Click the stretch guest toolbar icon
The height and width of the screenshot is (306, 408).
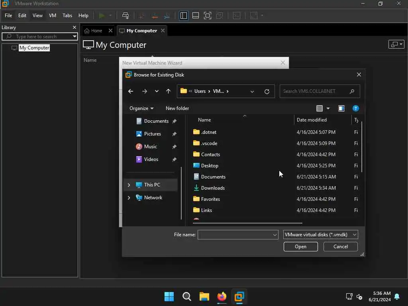[x=254, y=16]
